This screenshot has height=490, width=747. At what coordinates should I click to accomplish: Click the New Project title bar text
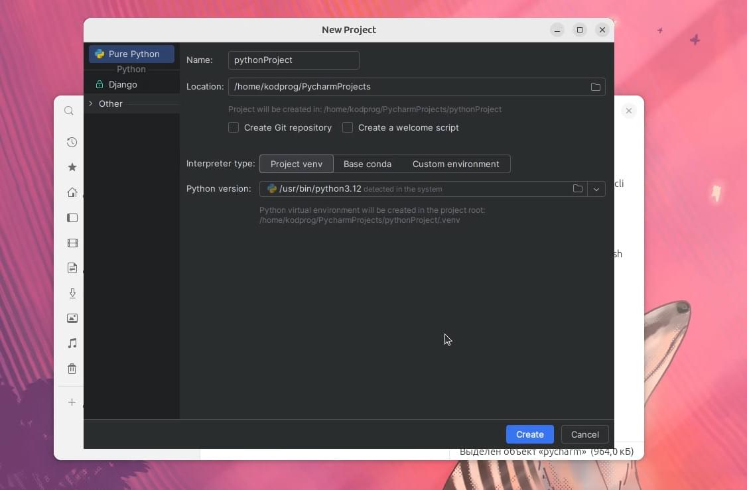tap(349, 30)
